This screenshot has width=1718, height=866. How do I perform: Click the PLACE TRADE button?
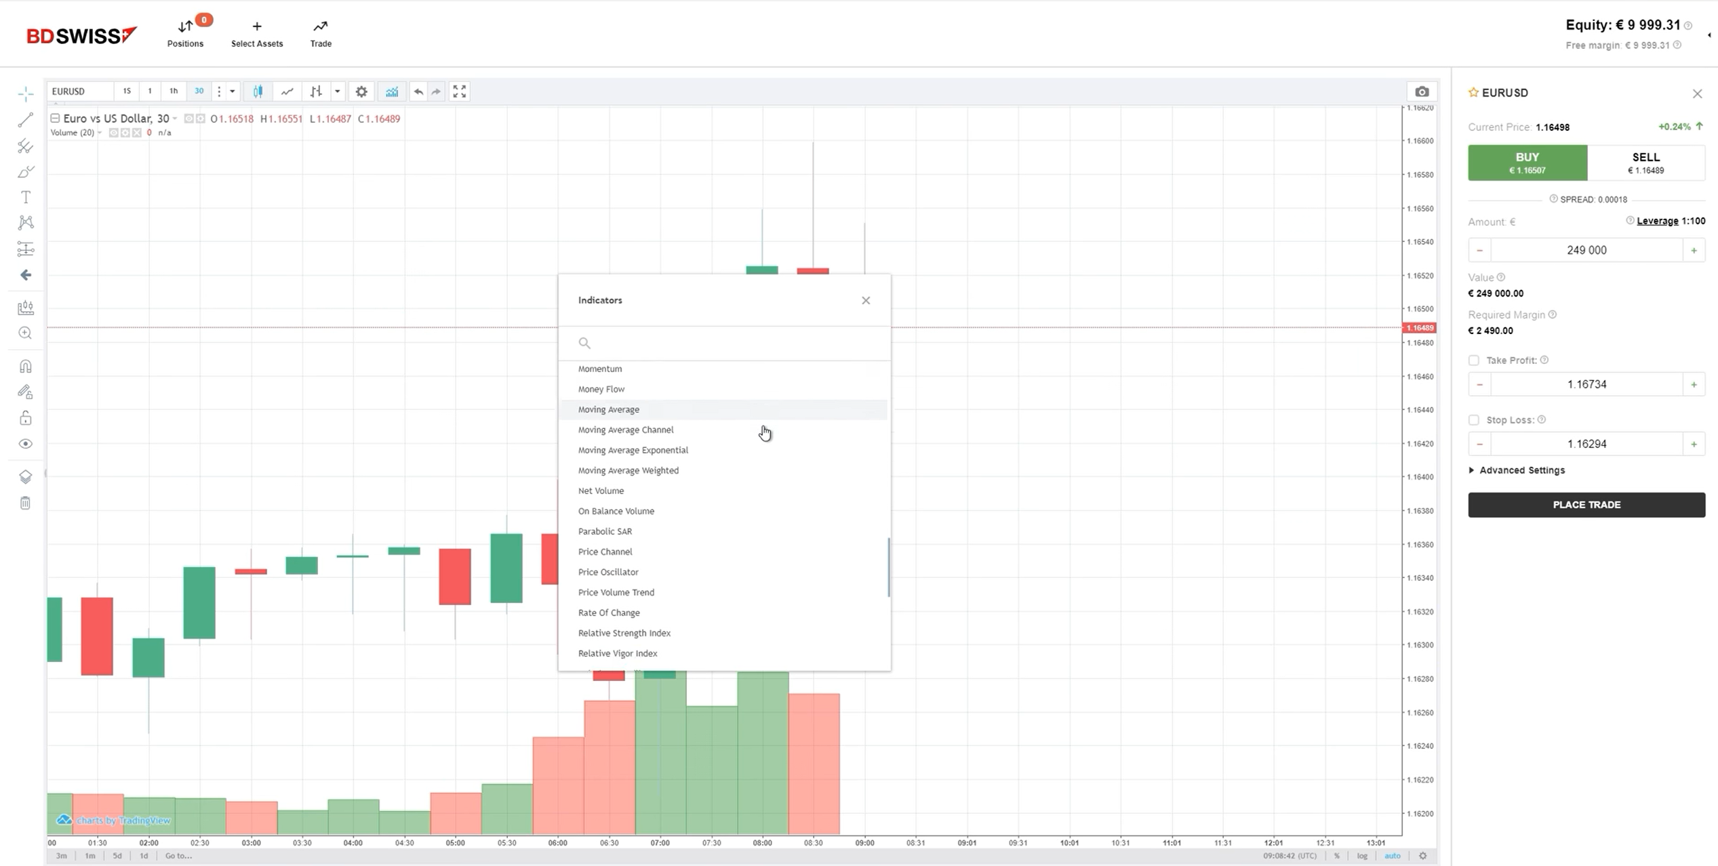click(1586, 505)
